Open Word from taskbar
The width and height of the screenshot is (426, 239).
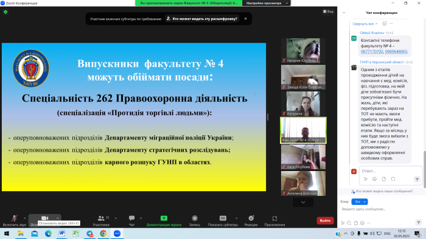coord(62,234)
